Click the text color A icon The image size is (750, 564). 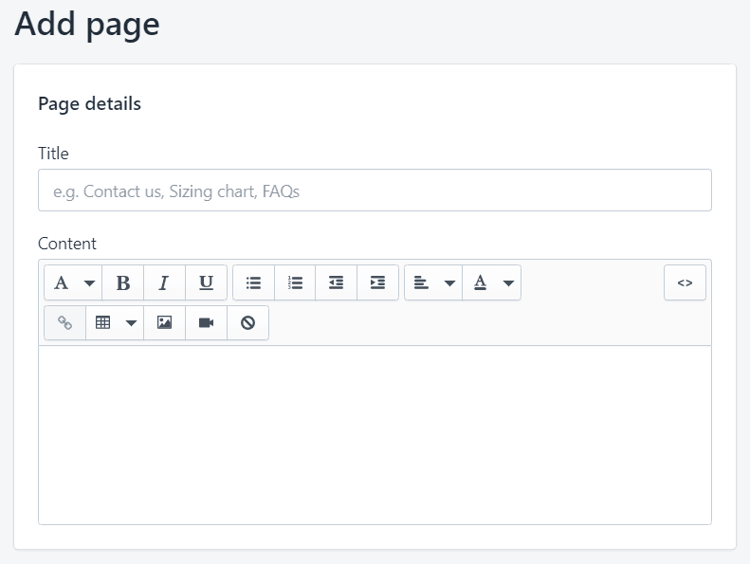480,282
